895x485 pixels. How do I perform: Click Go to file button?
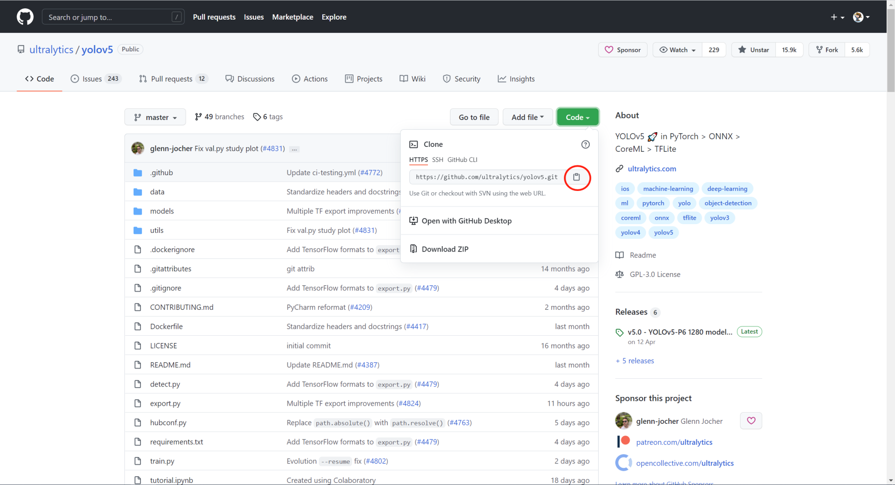point(474,117)
